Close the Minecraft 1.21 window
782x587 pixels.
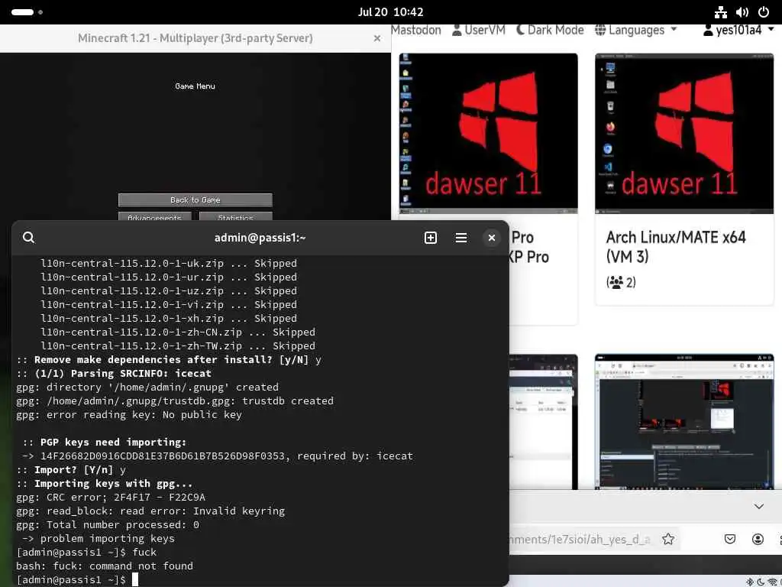click(x=377, y=38)
